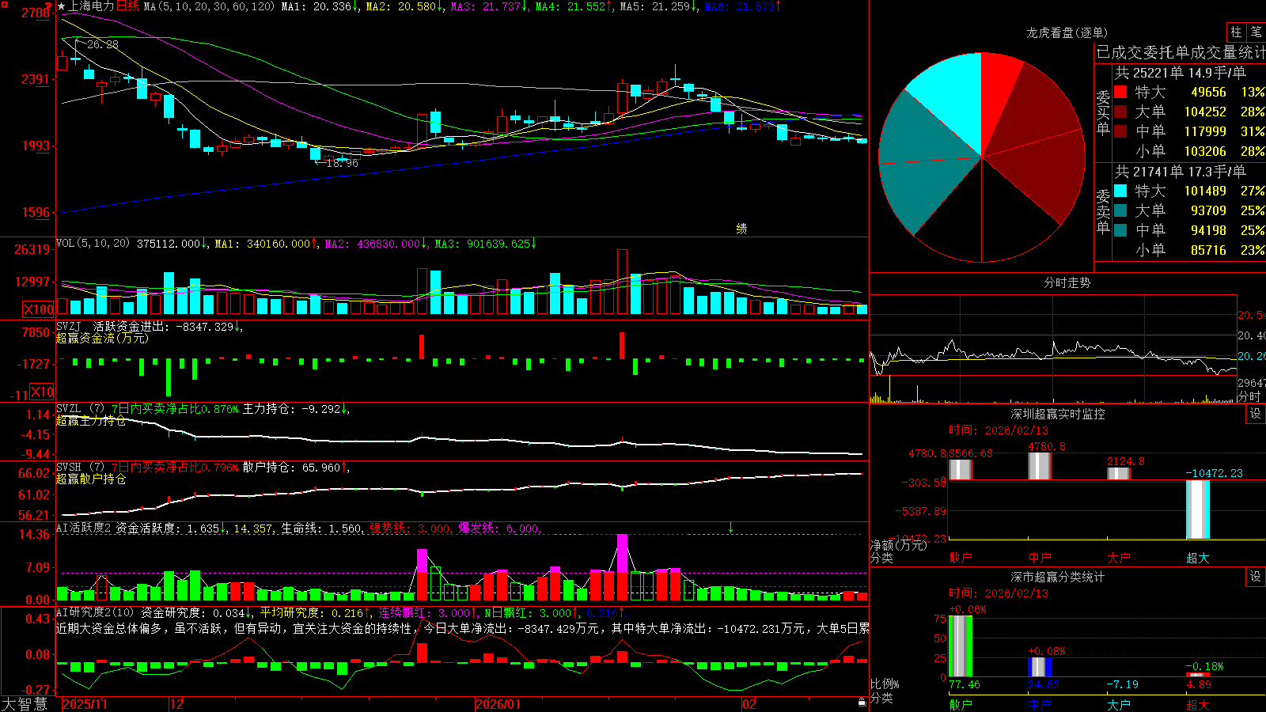Click the 共 25221单 14.9手/单 buy summary

tap(1181, 73)
